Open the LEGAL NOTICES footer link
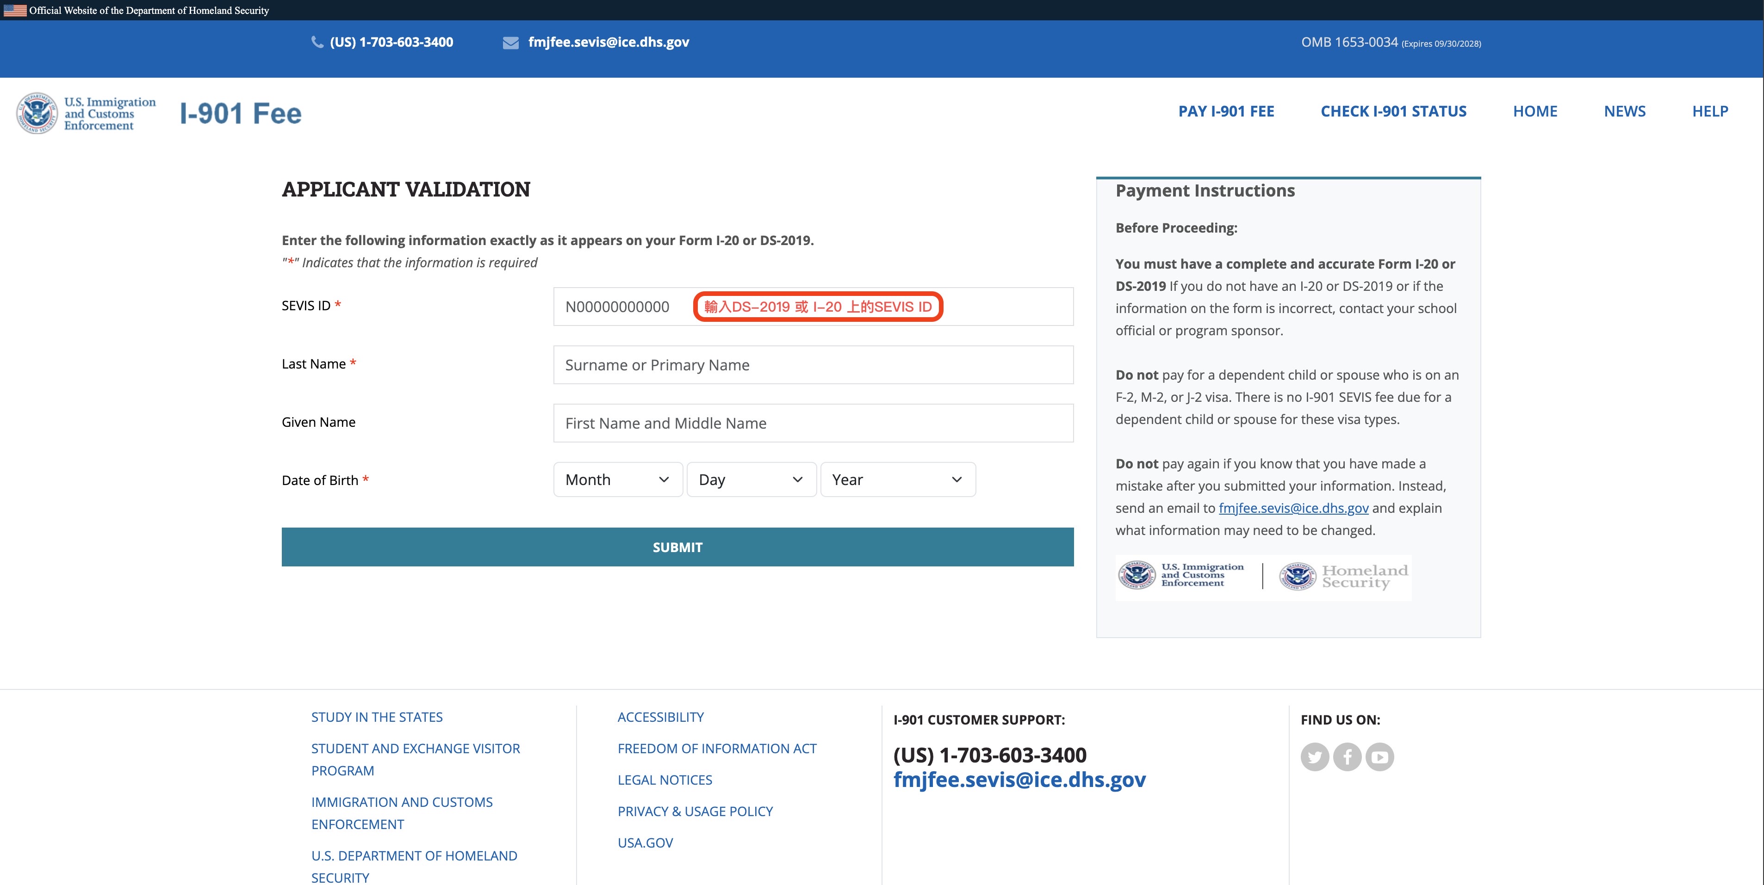The height and width of the screenshot is (885, 1764). coord(664,781)
